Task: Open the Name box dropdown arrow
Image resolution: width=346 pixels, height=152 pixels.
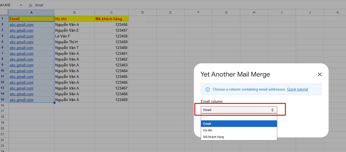Action: pyautogui.click(x=21, y=5)
